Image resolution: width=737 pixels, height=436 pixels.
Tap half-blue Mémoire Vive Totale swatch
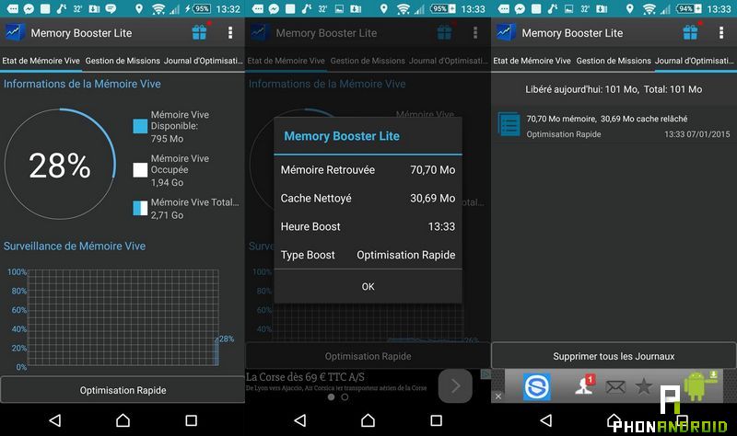tap(140, 208)
